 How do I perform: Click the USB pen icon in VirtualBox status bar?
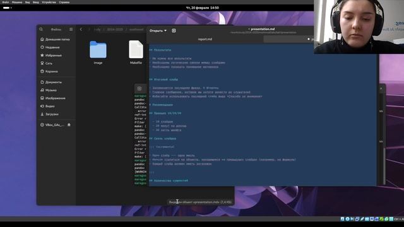point(362,219)
